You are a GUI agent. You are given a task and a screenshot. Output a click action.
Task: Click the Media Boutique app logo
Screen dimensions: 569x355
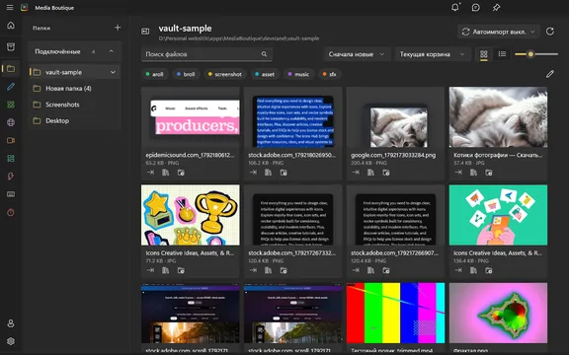pyautogui.click(x=25, y=7)
